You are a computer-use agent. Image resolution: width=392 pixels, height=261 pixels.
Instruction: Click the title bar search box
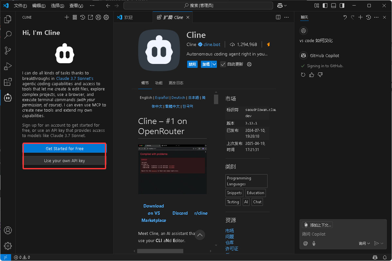(x=198, y=6)
